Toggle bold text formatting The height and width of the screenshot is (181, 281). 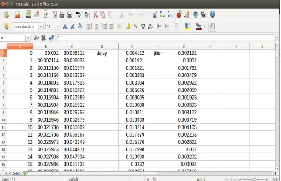[65, 26]
